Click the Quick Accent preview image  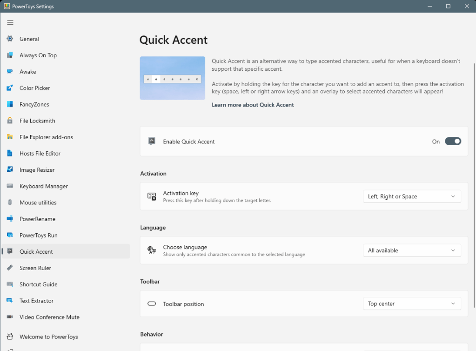pyautogui.click(x=173, y=78)
